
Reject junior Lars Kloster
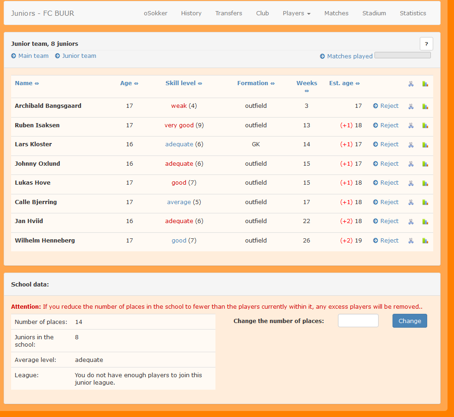tap(386, 144)
